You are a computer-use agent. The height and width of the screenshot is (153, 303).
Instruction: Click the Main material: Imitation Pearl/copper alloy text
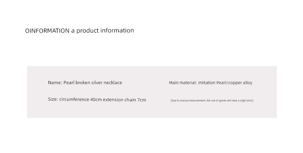coord(210,83)
